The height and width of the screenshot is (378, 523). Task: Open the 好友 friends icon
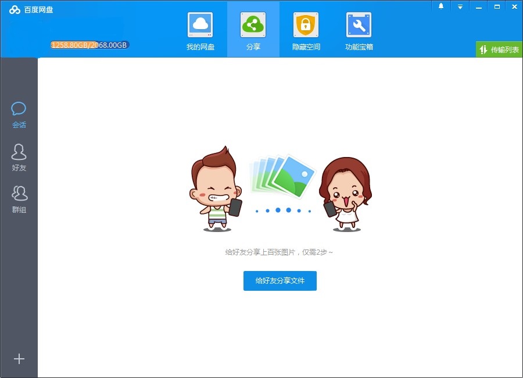click(x=19, y=151)
